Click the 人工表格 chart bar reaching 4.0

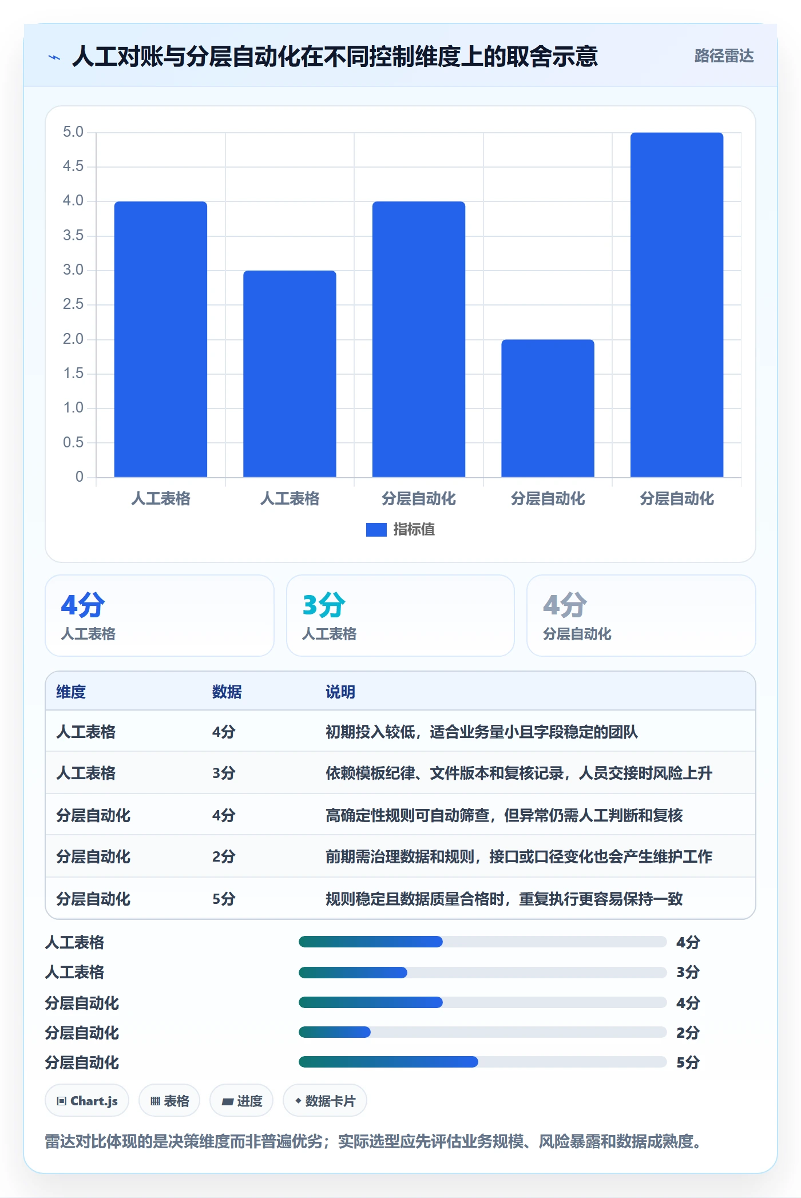point(161,339)
